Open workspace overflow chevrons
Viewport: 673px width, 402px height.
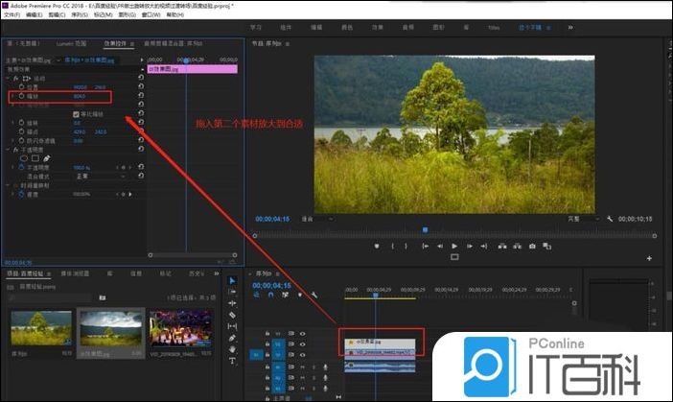pos(570,28)
